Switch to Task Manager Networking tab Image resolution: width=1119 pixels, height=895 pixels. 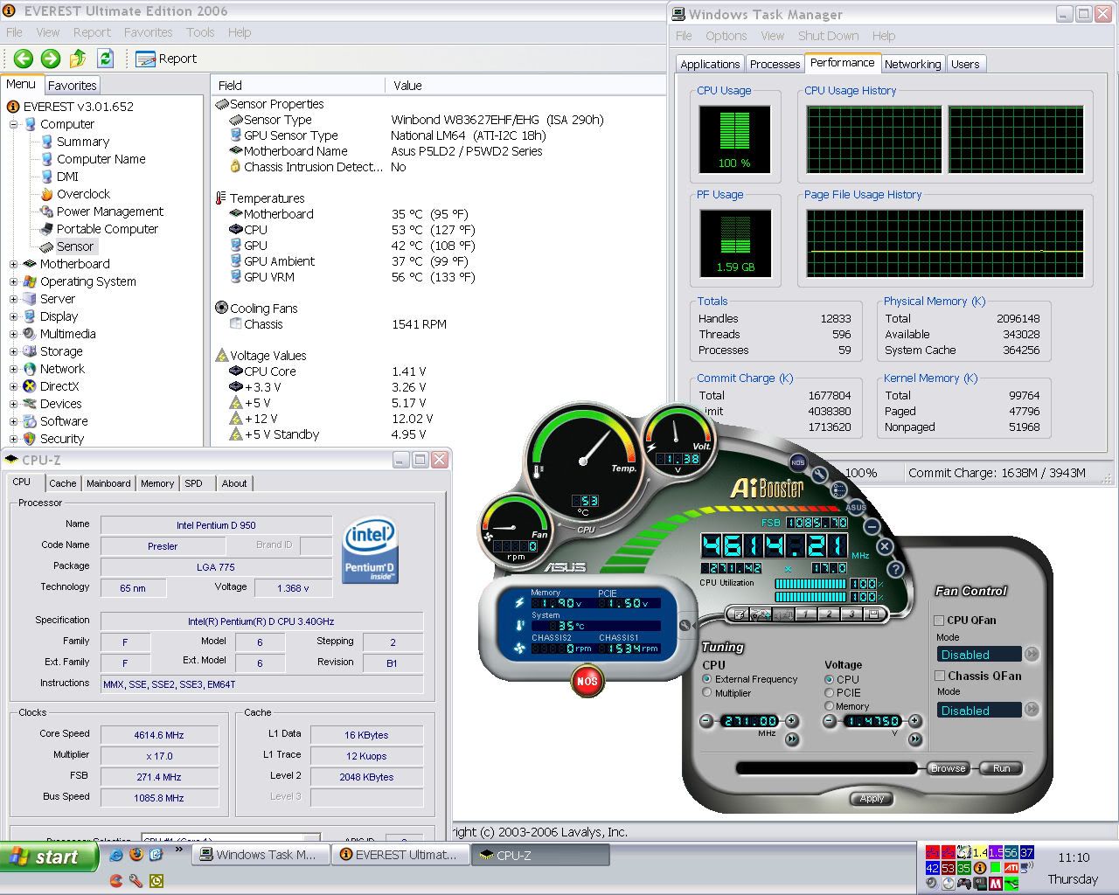click(x=913, y=64)
